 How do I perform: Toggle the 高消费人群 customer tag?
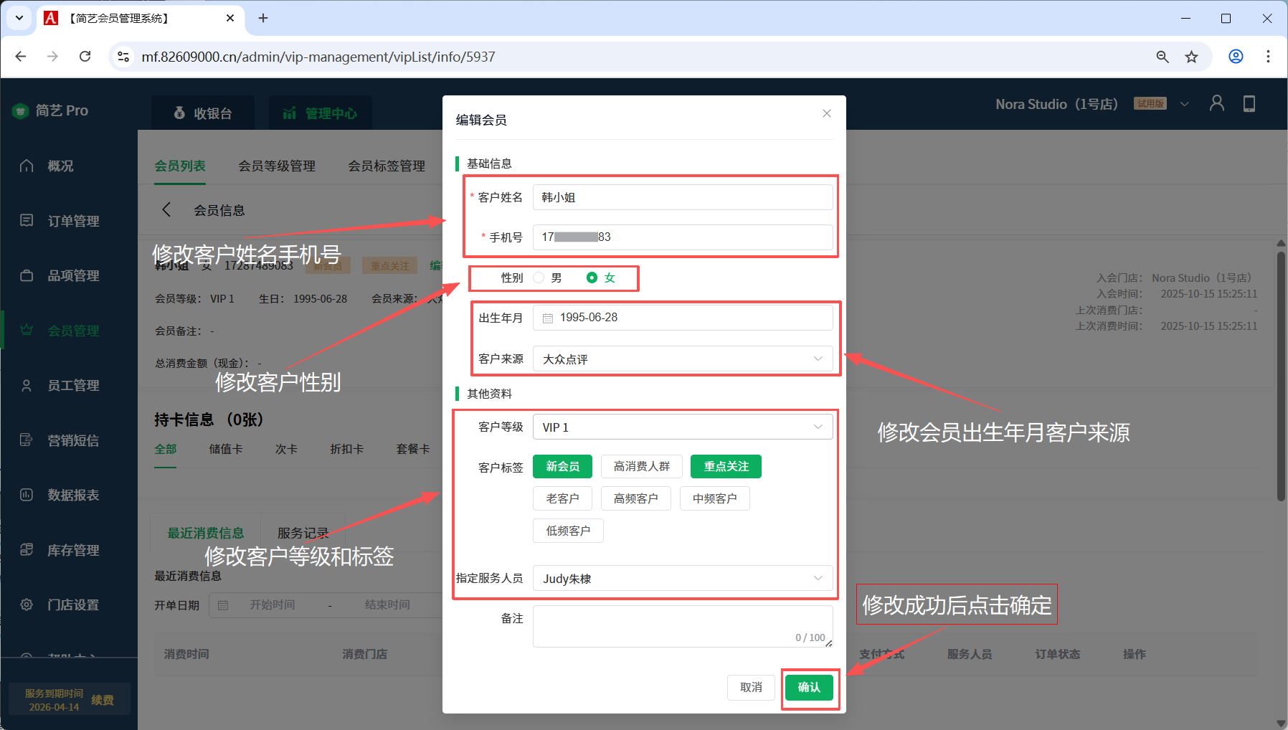pos(641,467)
